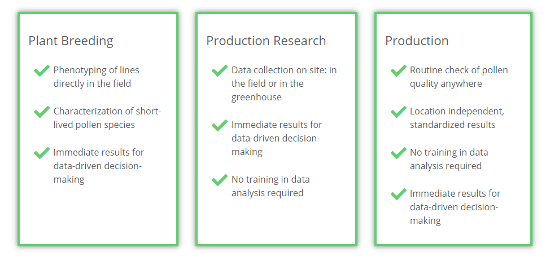Screen dimensions: 550x261
Task: Select the 'Production Research' card heading
Action: [266, 41]
